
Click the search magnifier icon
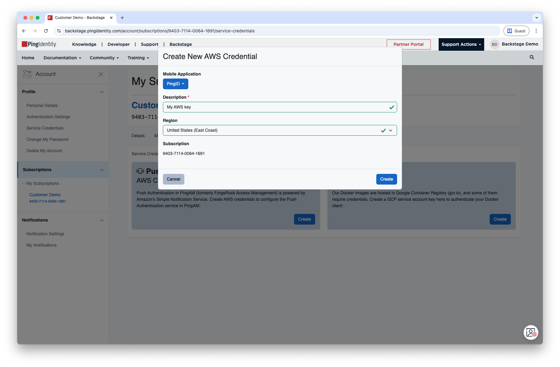point(532,57)
